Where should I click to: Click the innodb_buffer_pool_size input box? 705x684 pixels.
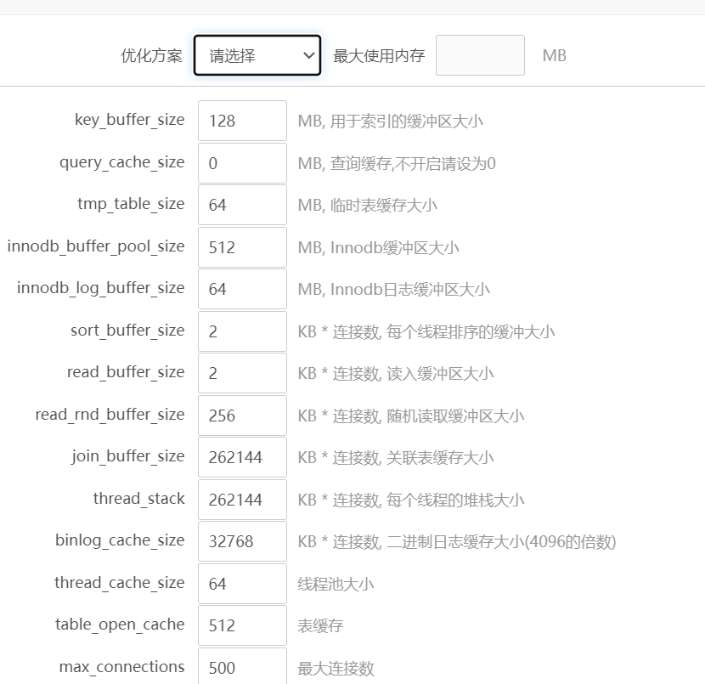pyautogui.click(x=242, y=247)
